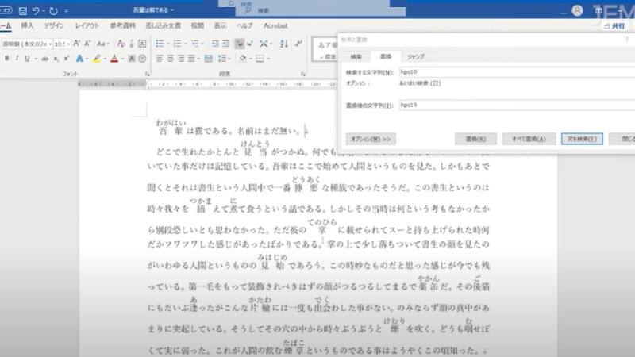Decrease font size with shrink font icon
635x357 pixels.
87,44
